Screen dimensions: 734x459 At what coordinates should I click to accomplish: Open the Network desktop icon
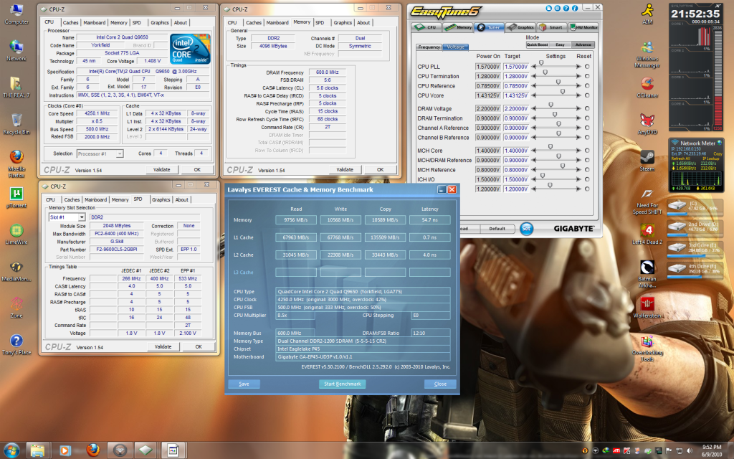(16, 51)
